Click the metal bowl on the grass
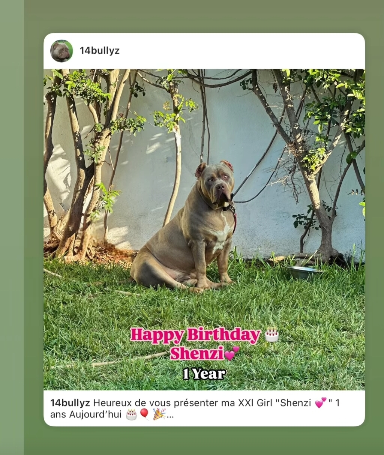Image resolution: width=384 pixels, height=455 pixels. click(x=304, y=273)
